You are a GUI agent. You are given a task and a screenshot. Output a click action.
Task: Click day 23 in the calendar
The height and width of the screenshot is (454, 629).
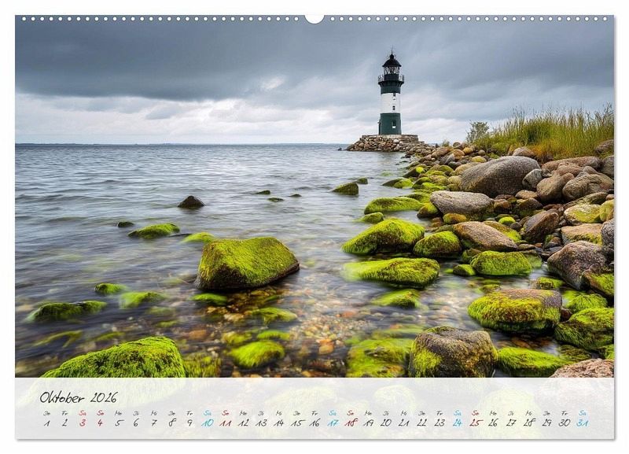440,423
